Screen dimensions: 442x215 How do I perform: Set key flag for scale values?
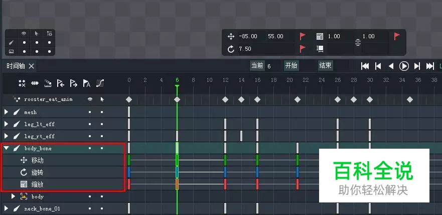coord(397,36)
